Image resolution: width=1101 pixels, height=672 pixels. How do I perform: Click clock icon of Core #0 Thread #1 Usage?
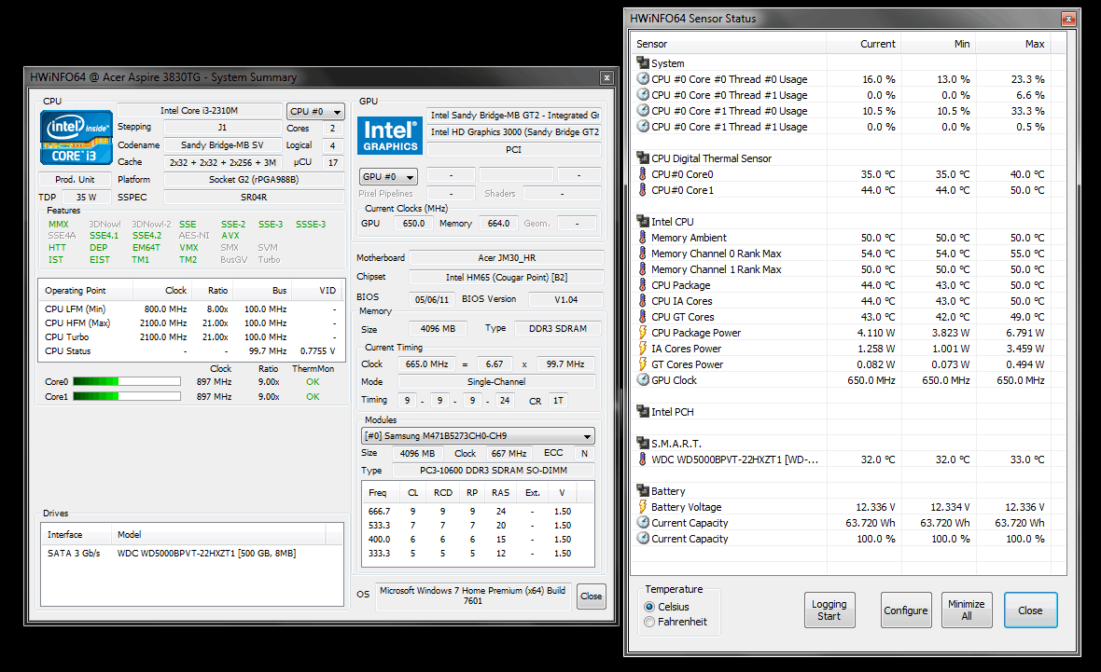pos(643,95)
